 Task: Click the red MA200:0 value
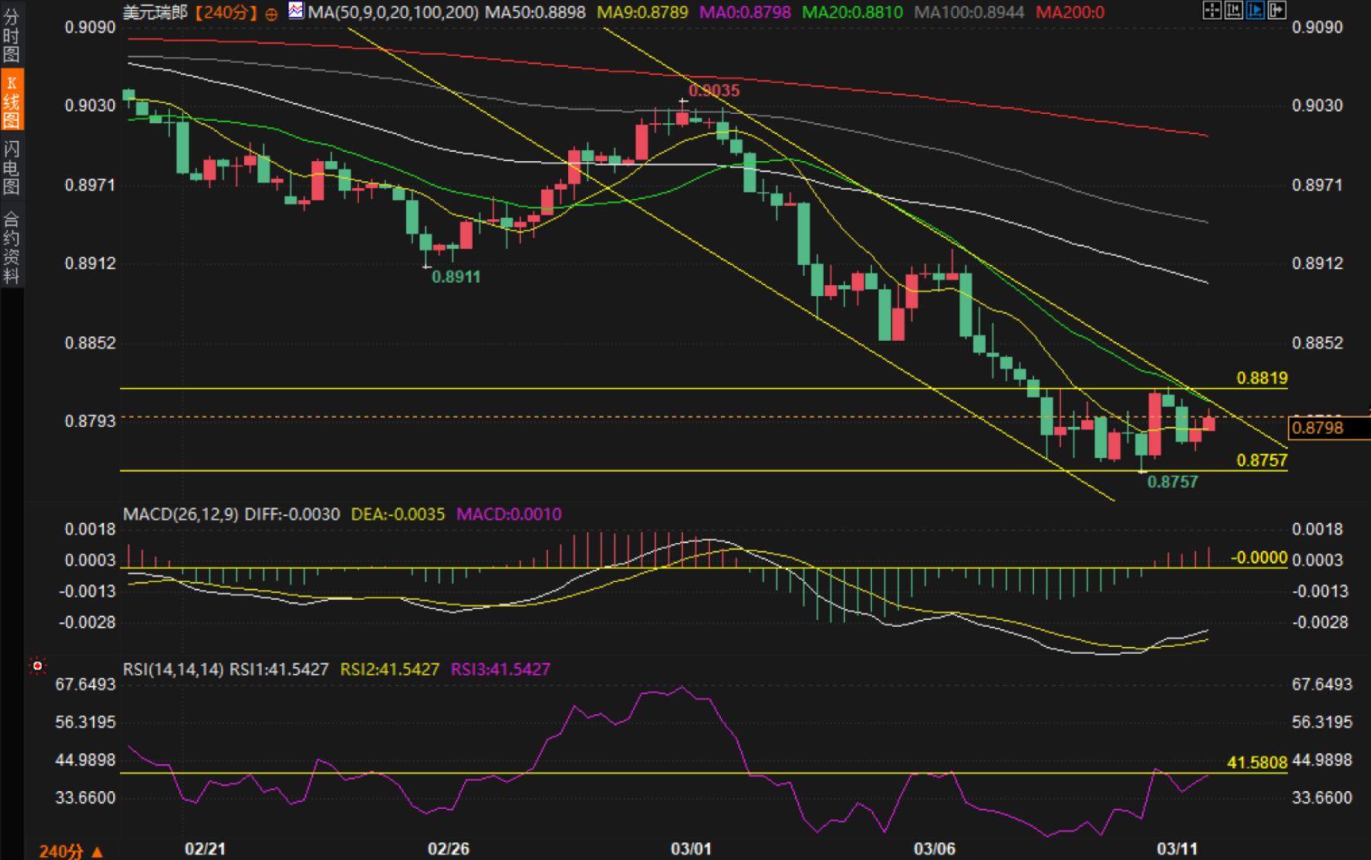(x=1070, y=12)
